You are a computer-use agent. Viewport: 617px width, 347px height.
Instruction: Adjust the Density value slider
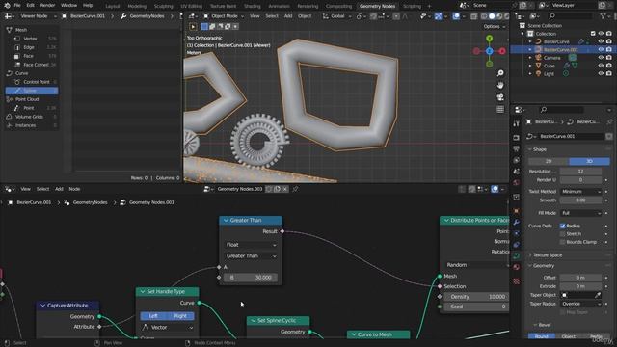click(477, 297)
